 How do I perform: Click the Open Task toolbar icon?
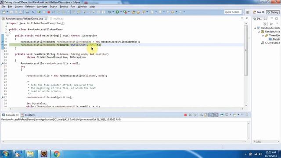pos(138,12)
